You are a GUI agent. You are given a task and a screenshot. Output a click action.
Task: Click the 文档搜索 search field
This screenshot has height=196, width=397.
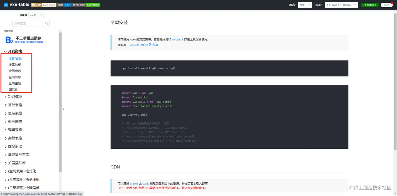31,23
